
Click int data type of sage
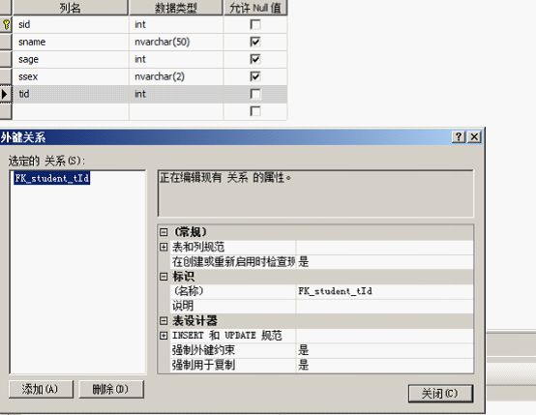tap(176, 59)
